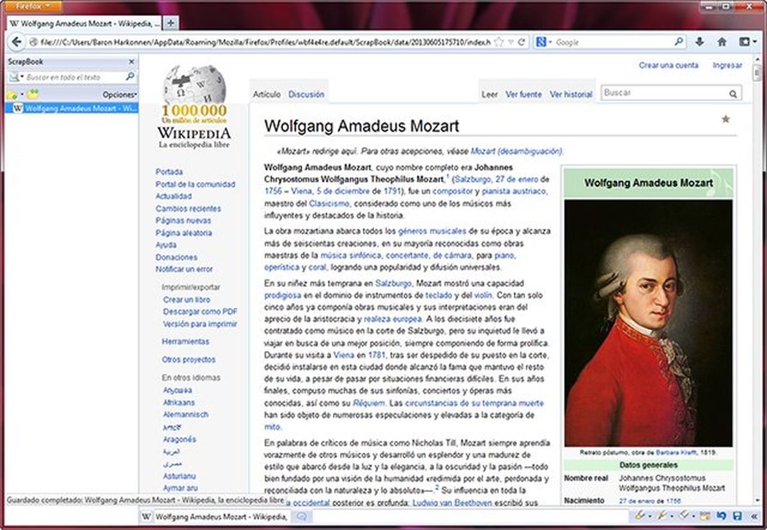The image size is (767, 530).
Task: Undo the last ScrapBook edit
Action: (x=720, y=516)
